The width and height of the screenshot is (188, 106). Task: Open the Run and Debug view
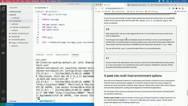click(x=3, y=31)
